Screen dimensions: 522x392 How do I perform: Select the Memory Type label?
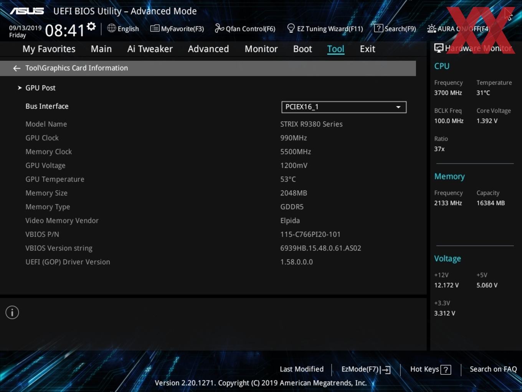point(48,207)
